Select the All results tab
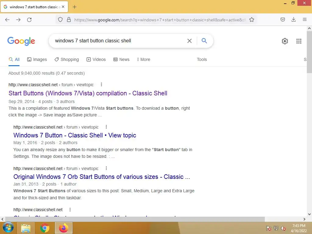Viewport: 312px width, 234px height. tap(14, 59)
